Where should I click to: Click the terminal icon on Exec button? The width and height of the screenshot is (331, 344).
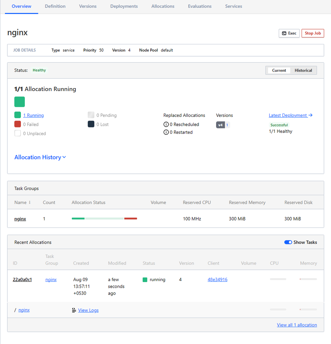pyautogui.click(x=284, y=33)
